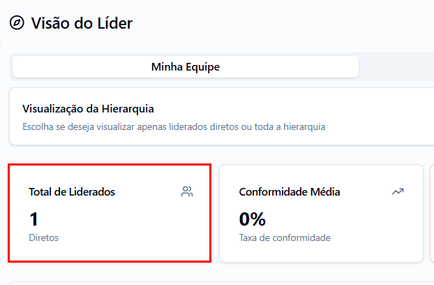Click the Diretos label under the total
Viewport: 434px width, 285px height.
(44, 237)
